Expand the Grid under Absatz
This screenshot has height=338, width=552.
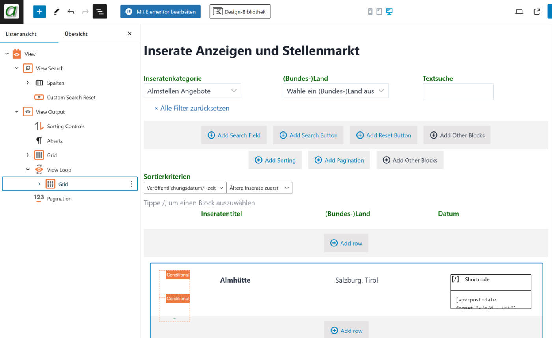pos(28,155)
